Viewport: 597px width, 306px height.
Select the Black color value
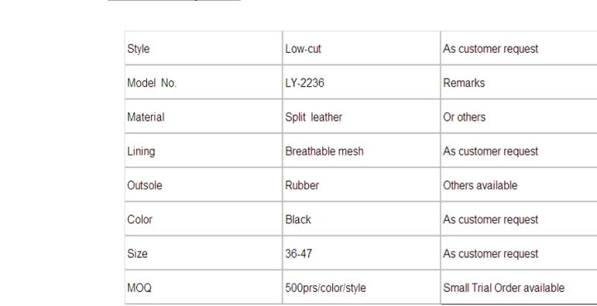point(298,220)
